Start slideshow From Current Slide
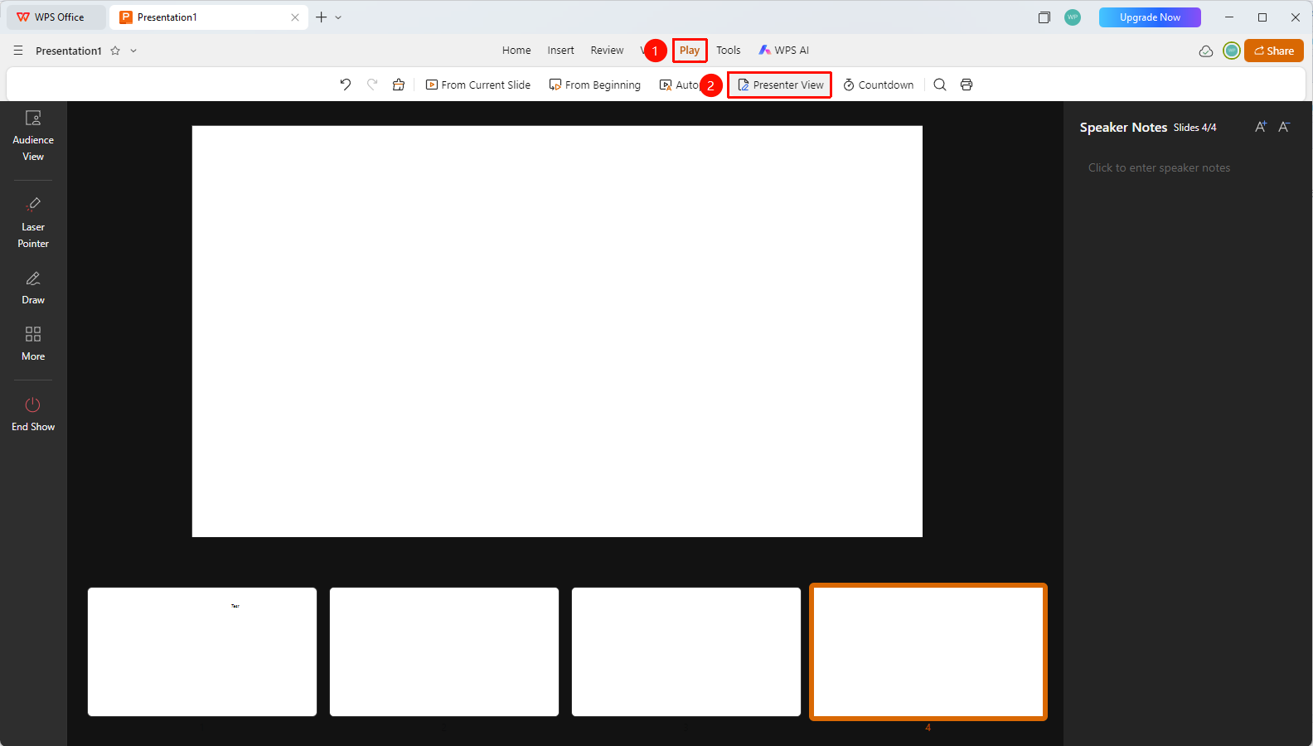 pos(478,85)
